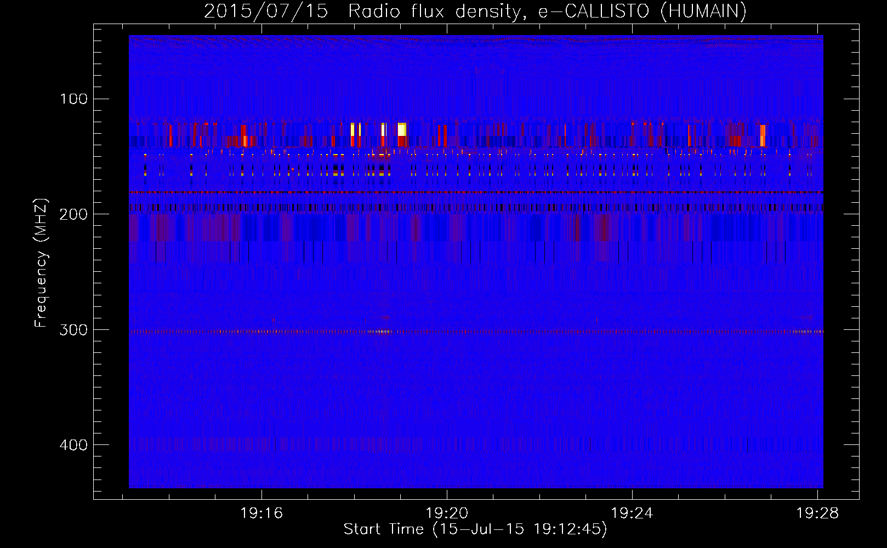Click the 19:16 time tick label

tap(261, 513)
